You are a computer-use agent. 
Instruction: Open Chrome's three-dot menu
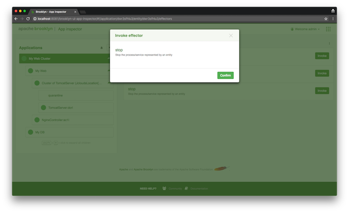[333, 18]
